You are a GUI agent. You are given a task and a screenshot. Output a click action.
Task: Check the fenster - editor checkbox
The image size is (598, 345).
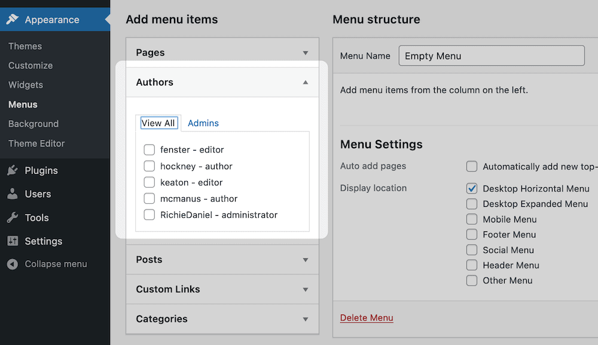coord(149,149)
